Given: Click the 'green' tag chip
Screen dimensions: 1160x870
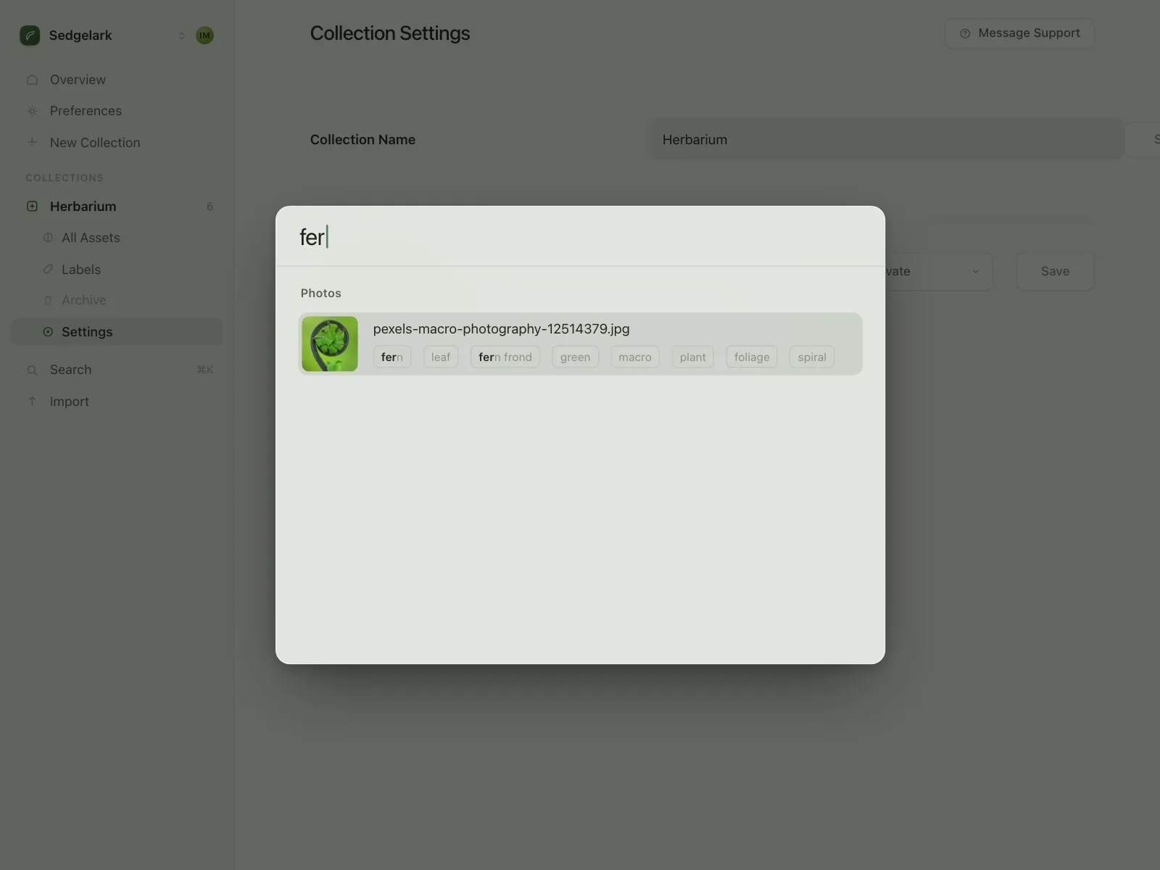Looking at the screenshot, I should coord(576,357).
